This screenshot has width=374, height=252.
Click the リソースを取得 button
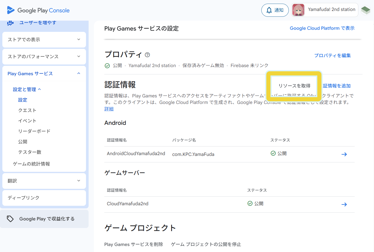(294, 86)
